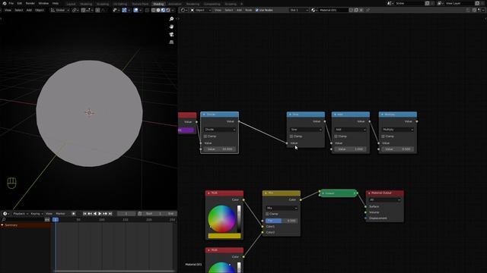Jump to the start frame of the timeline

(x=84, y=214)
